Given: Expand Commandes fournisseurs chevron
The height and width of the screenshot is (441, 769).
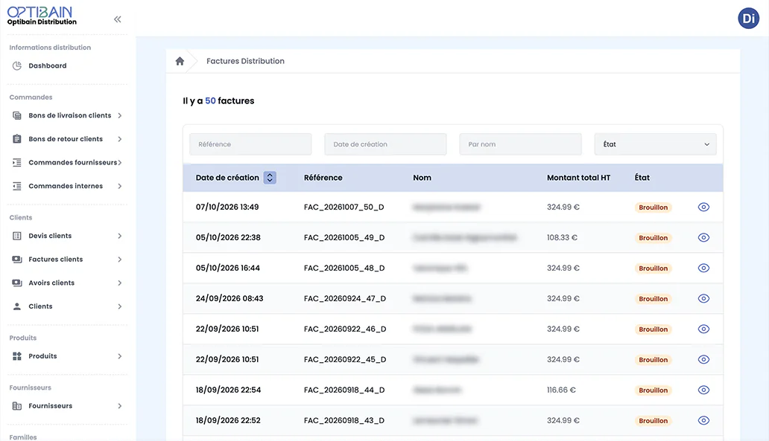Looking at the screenshot, I should coord(120,163).
